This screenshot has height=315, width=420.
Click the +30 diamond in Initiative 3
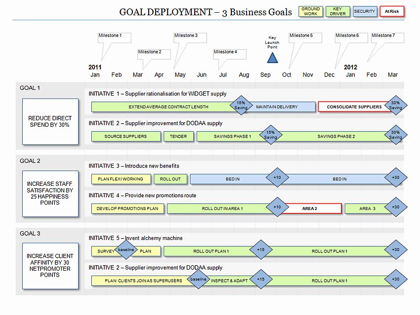[396, 177]
